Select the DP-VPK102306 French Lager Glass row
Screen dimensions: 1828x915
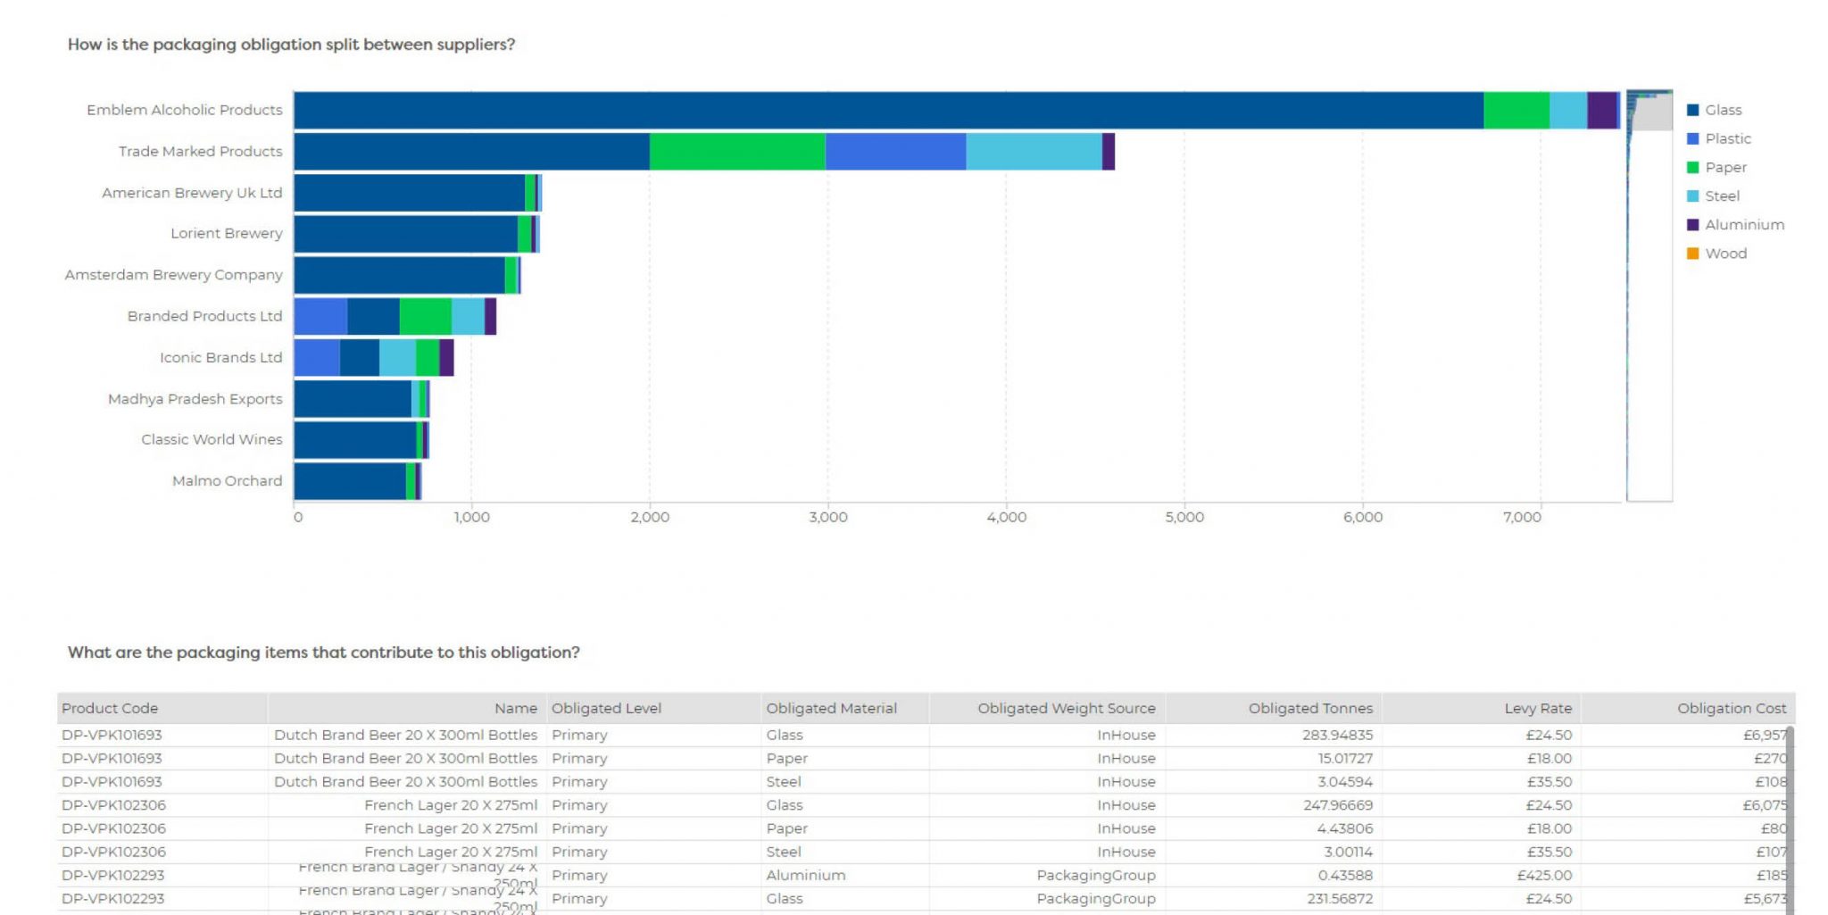pyautogui.click(x=803, y=804)
